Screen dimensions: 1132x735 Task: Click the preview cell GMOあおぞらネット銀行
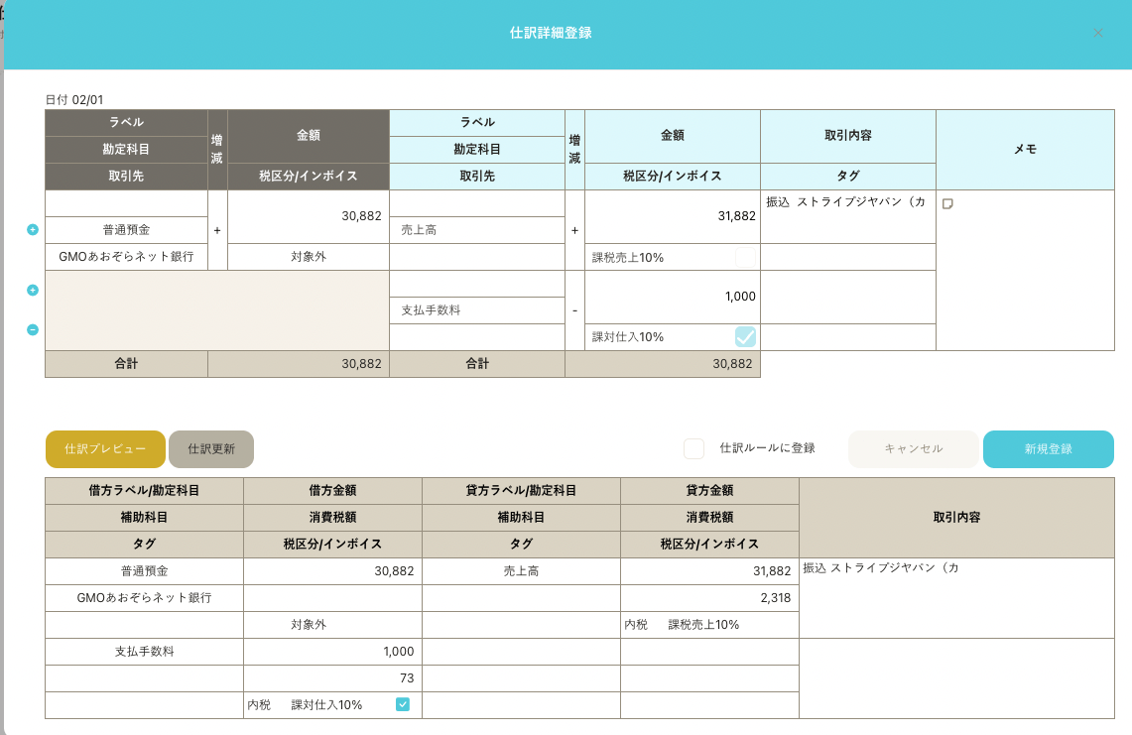point(145,598)
